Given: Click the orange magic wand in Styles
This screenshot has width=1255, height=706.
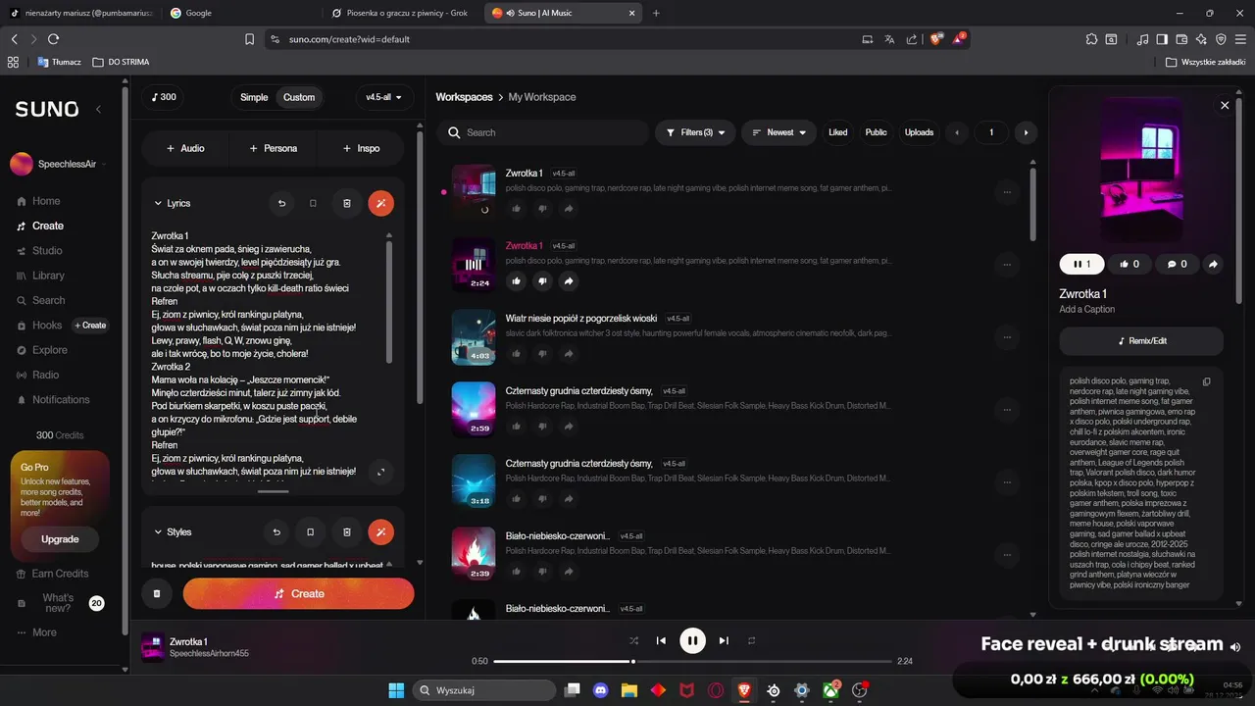Looking at the screenshot, I should (x=380, y=531).
